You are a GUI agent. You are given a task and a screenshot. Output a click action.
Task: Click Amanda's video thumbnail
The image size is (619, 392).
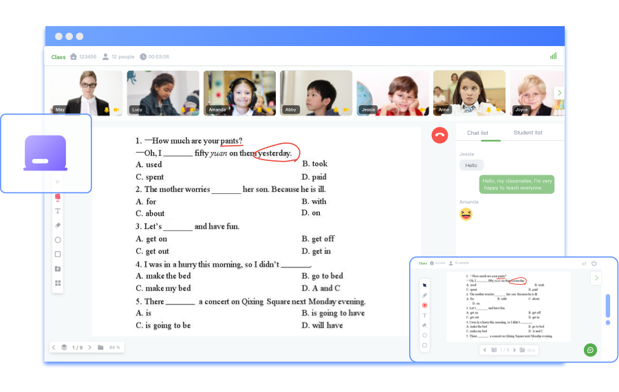[x=239, y=93]
